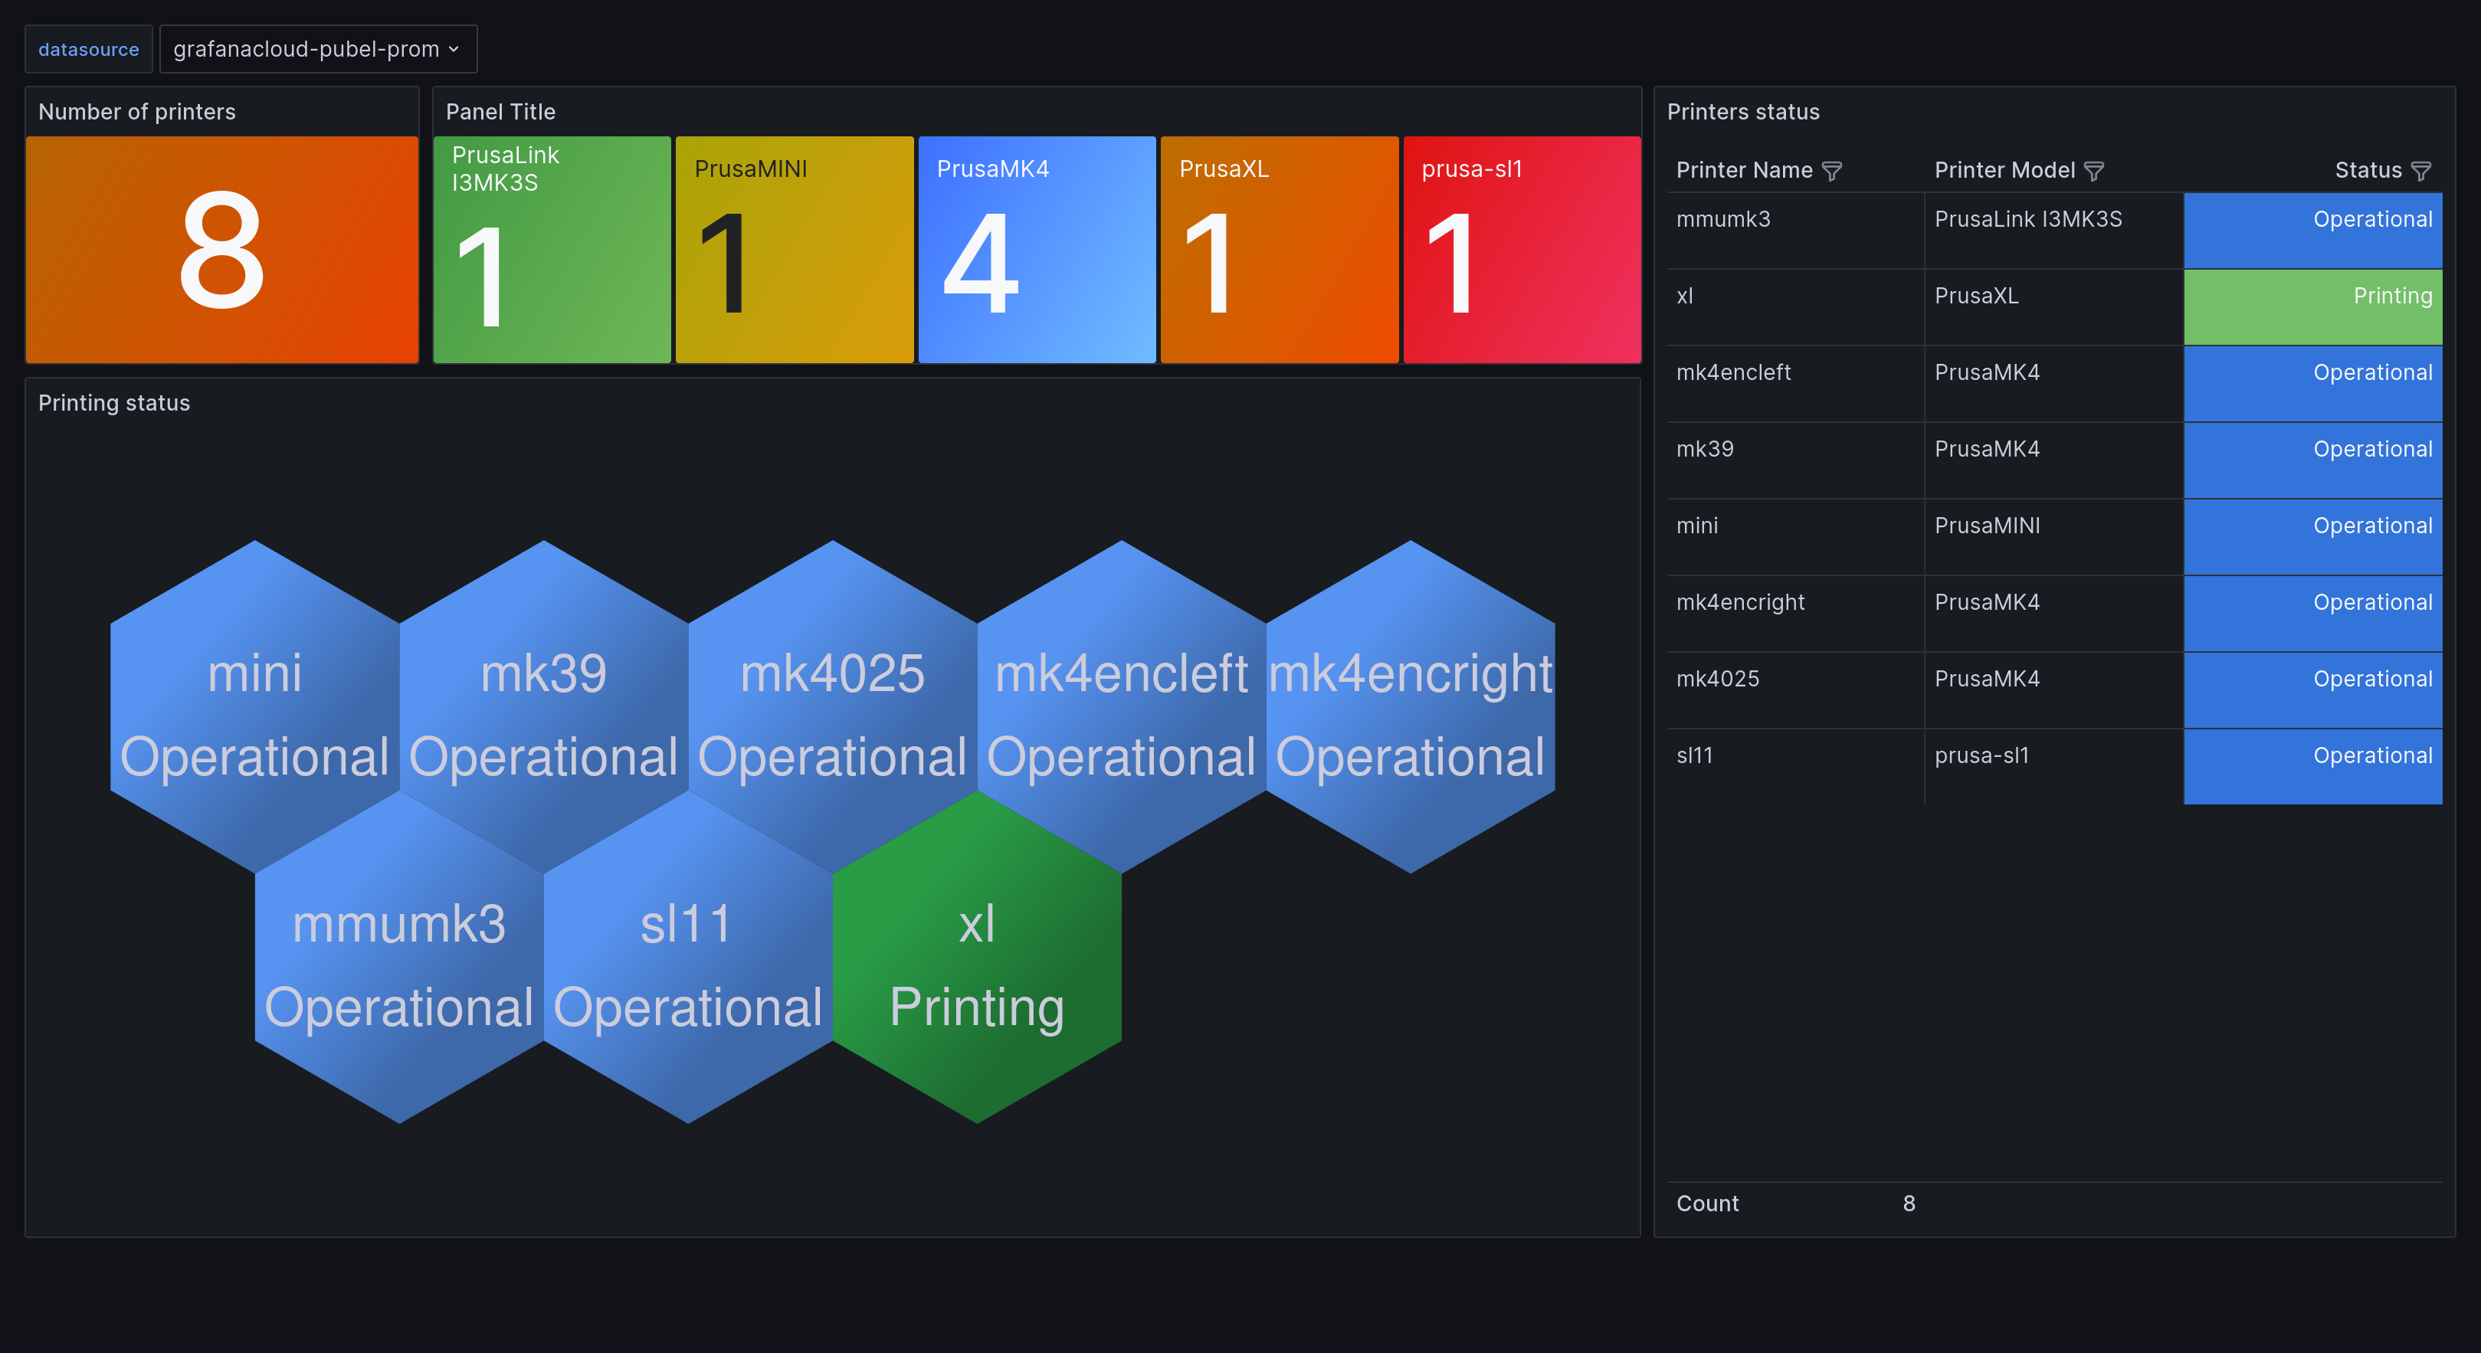This screenshot has height=1353, width=2481.
Task: Click the datasource variable label
Action: click(89, 49)
